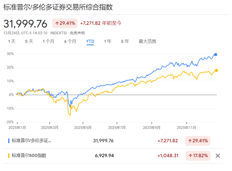
Task: Click the yellow endpoint dot on the chart
Action: pyautogui.click(x=216, y=70)
